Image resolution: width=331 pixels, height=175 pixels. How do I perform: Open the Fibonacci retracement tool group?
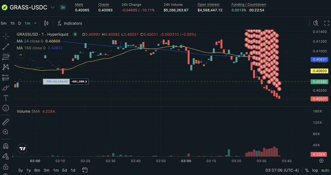click(6, 57)
